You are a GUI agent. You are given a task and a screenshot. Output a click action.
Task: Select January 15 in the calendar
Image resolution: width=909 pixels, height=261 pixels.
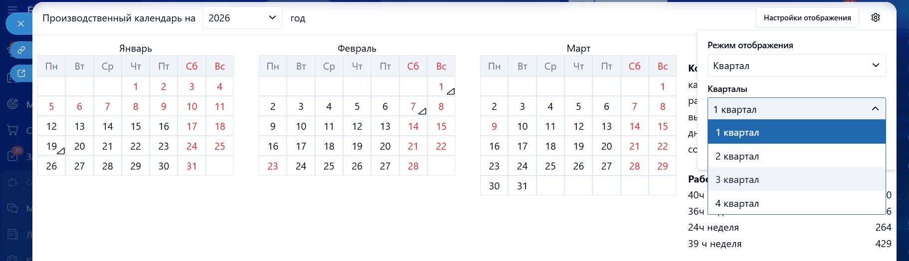(136, 126)
